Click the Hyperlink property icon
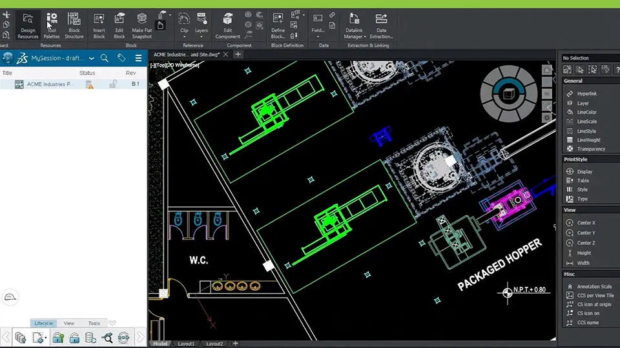The width and height of the screenshot is (620, 348). coord(570,93)
